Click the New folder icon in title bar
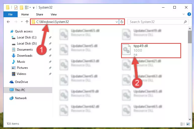The image size is (194, 129). (x=21, y=8)
